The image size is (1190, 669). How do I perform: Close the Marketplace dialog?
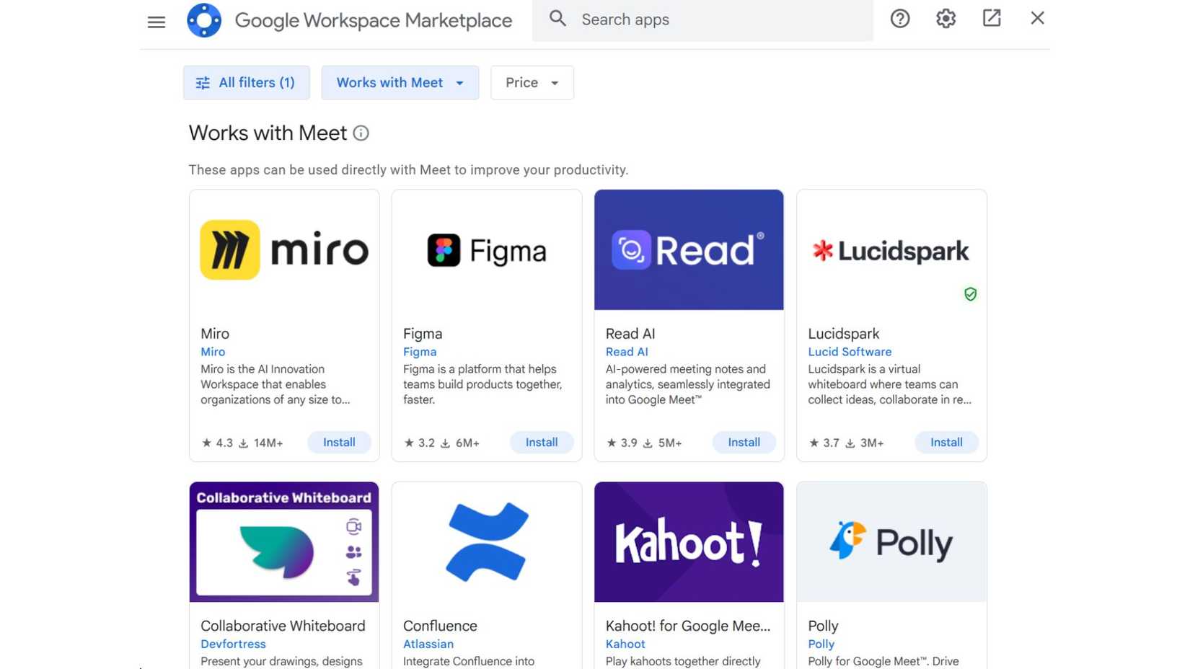pyautogui.click(x=1037, y=18)
